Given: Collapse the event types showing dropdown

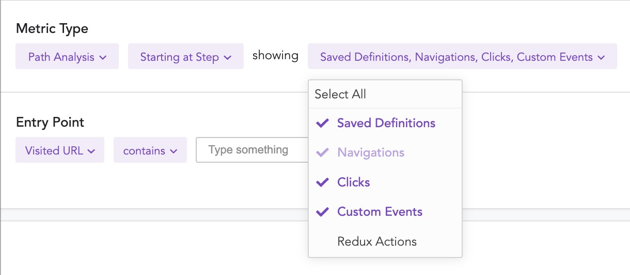Looking at the screenshot, I should point(462,57).
